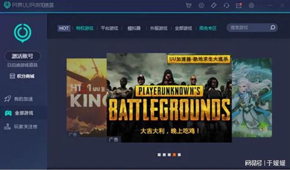Viewport: 290px width, 170px height.
Task: Minimize the UU accelerator window
Action: [270, 5]
